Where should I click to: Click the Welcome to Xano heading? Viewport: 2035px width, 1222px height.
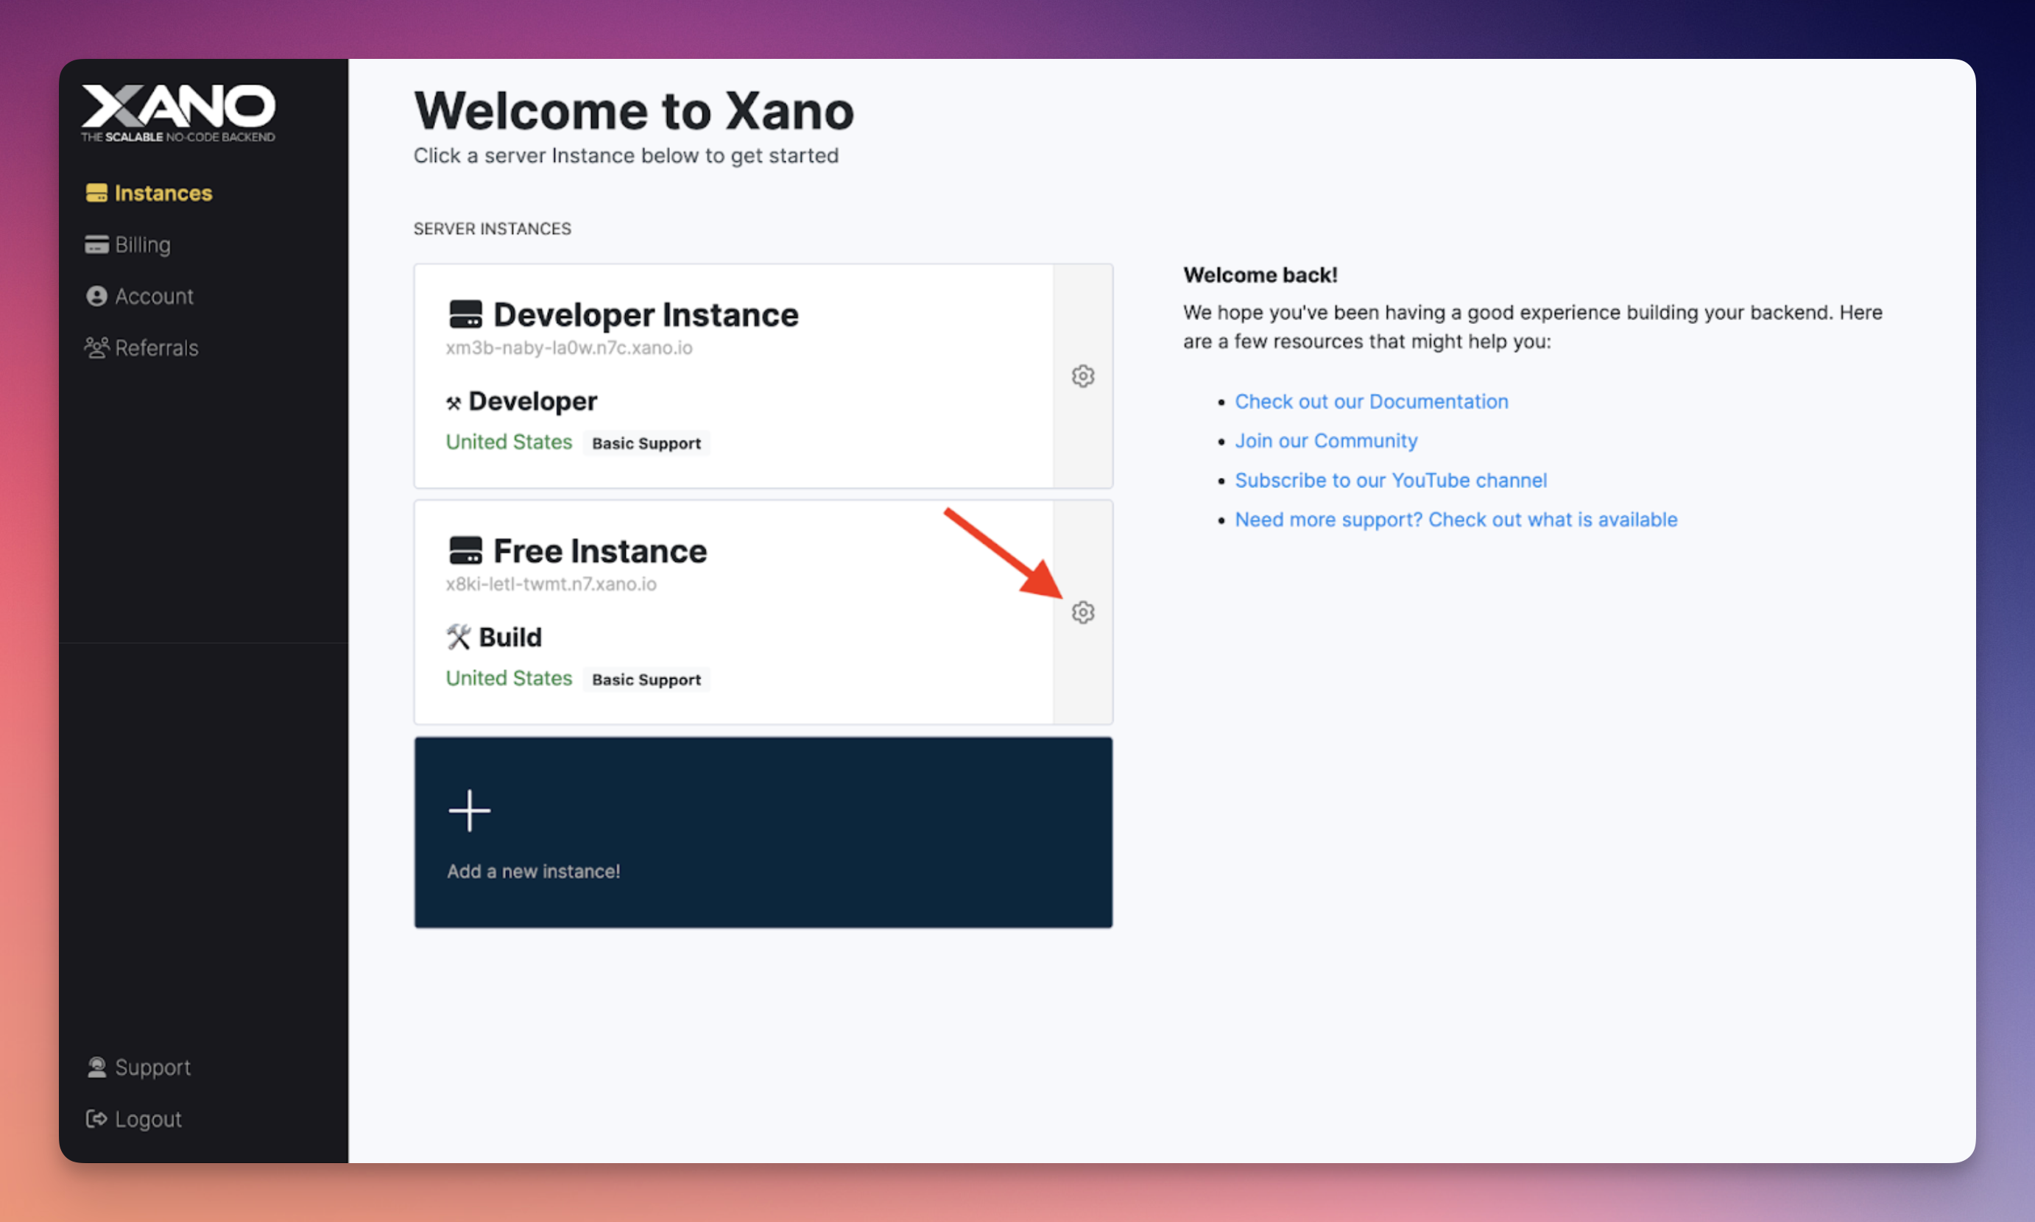633,110
